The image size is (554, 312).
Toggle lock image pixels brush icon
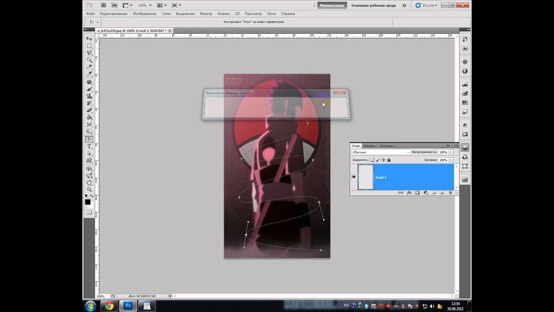[378, 160]
